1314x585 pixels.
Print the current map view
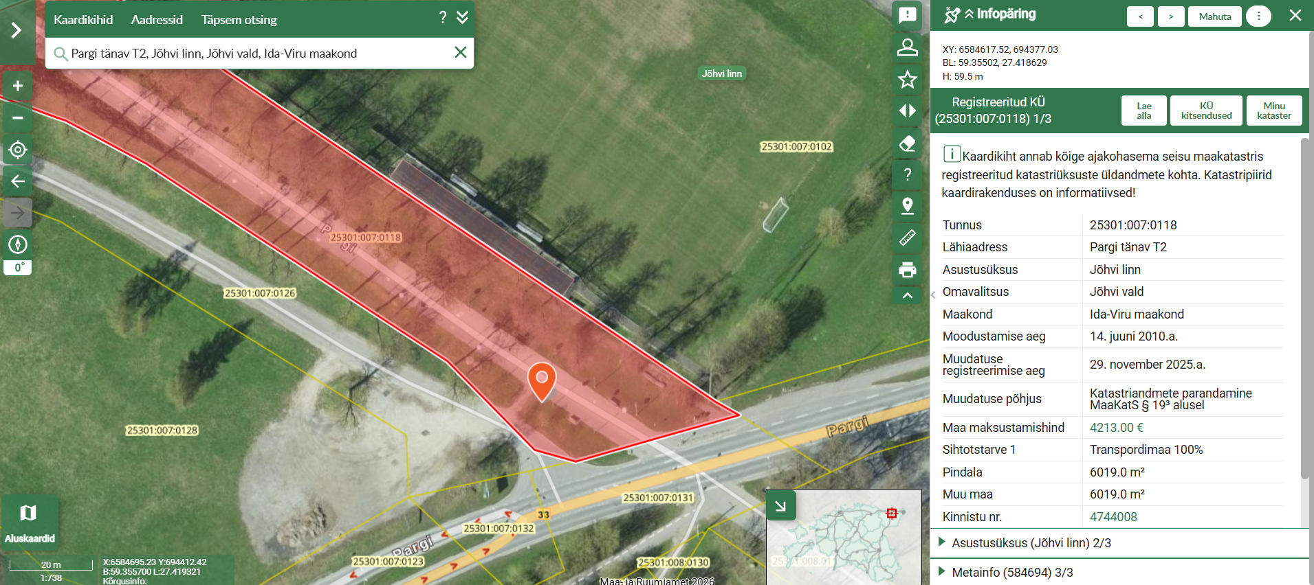(907, 270)
